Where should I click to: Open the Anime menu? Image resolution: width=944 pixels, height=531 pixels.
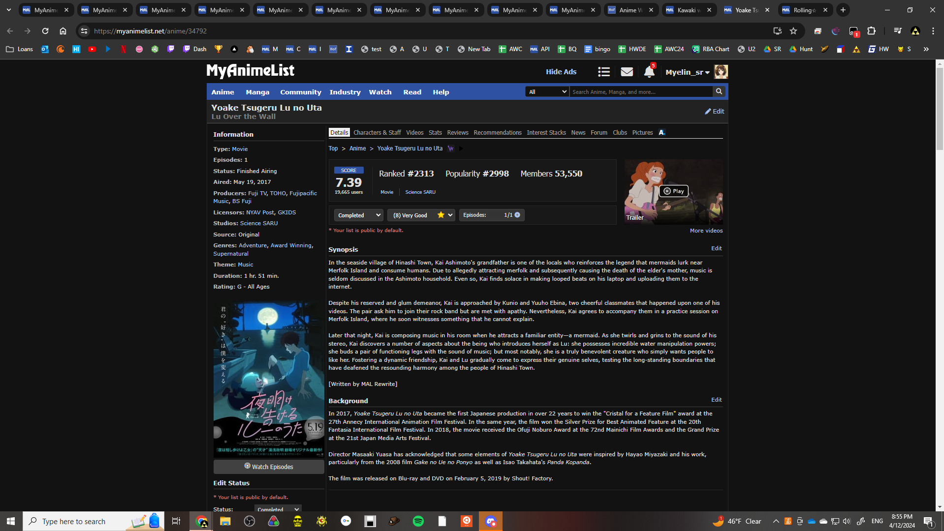click(223, 92)
